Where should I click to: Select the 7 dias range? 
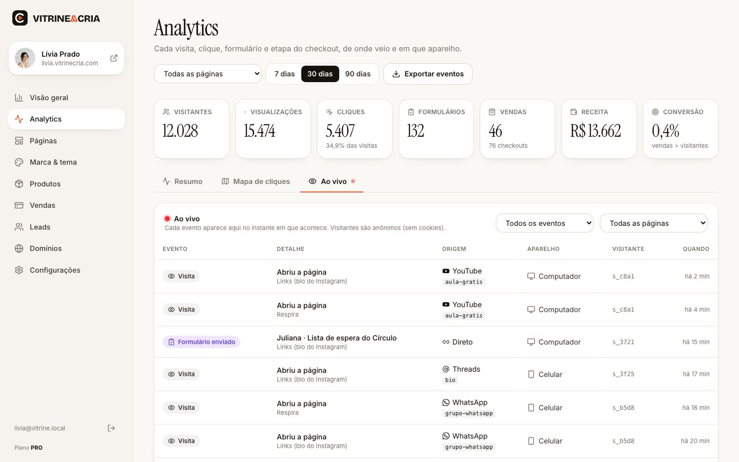tap(285, 74)
